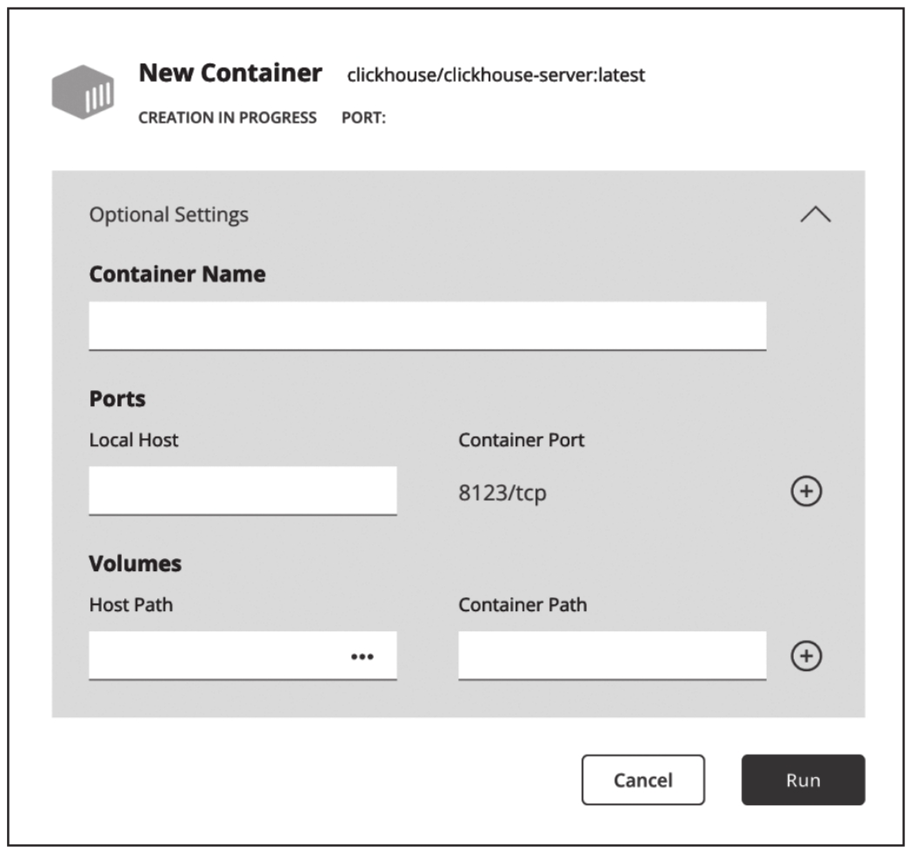Click the Volumes section heading
912x853 pixels.
pos(135,563)
